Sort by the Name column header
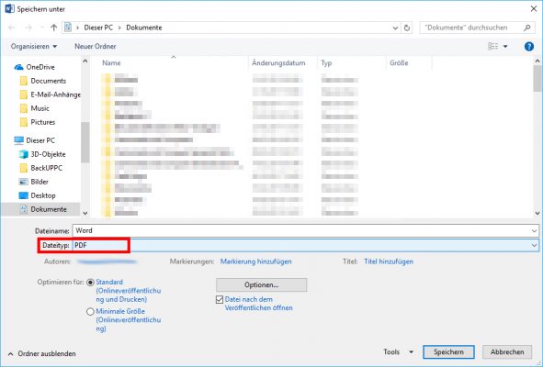 click(111, 63)
